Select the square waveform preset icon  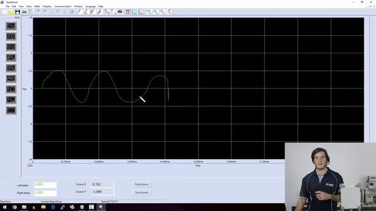[11, 36]
